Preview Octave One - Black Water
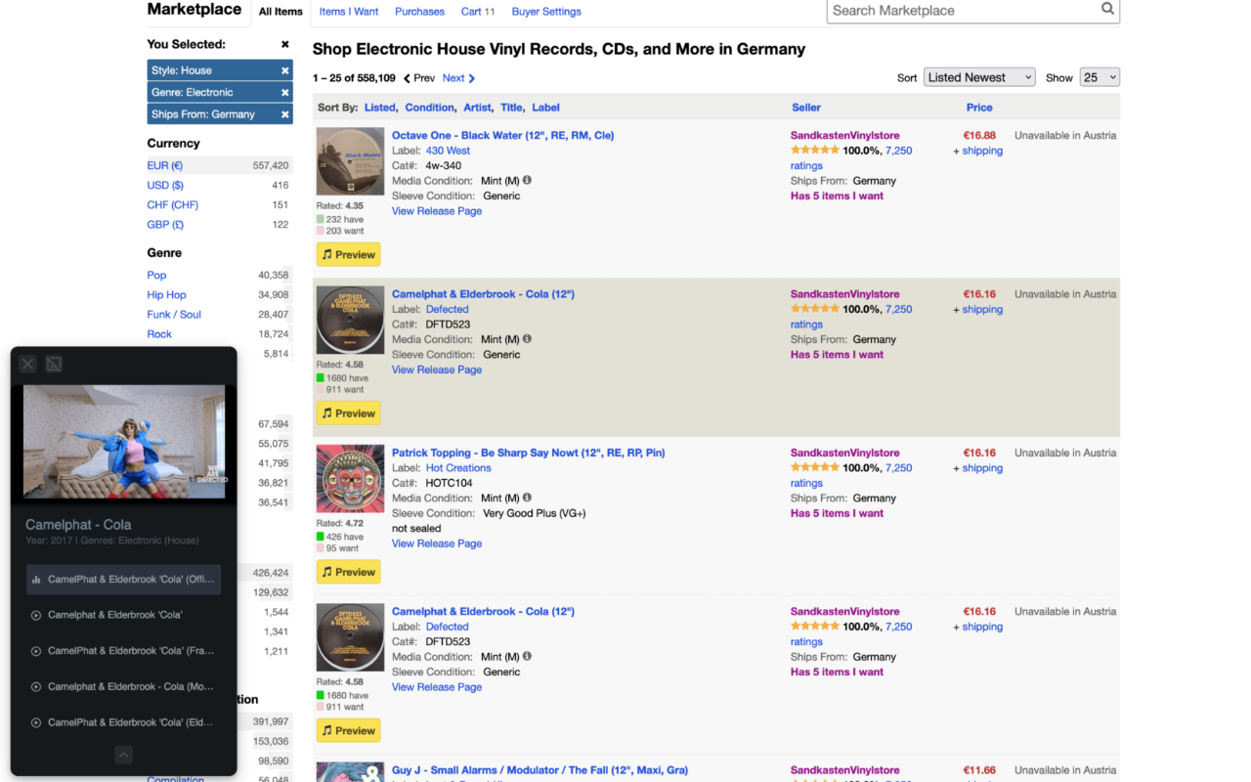This screenshot has height=782, width=1251. 348,254
